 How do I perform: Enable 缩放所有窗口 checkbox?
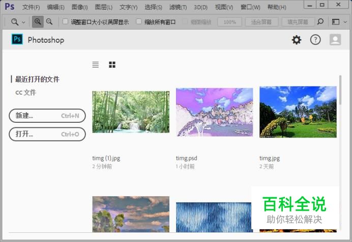[x=139, y=21]
